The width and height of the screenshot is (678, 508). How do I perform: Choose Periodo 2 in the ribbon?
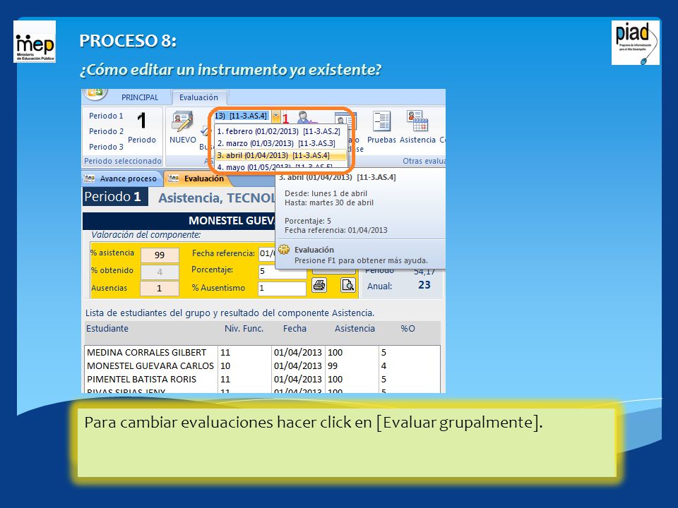(x=106, y=131)
